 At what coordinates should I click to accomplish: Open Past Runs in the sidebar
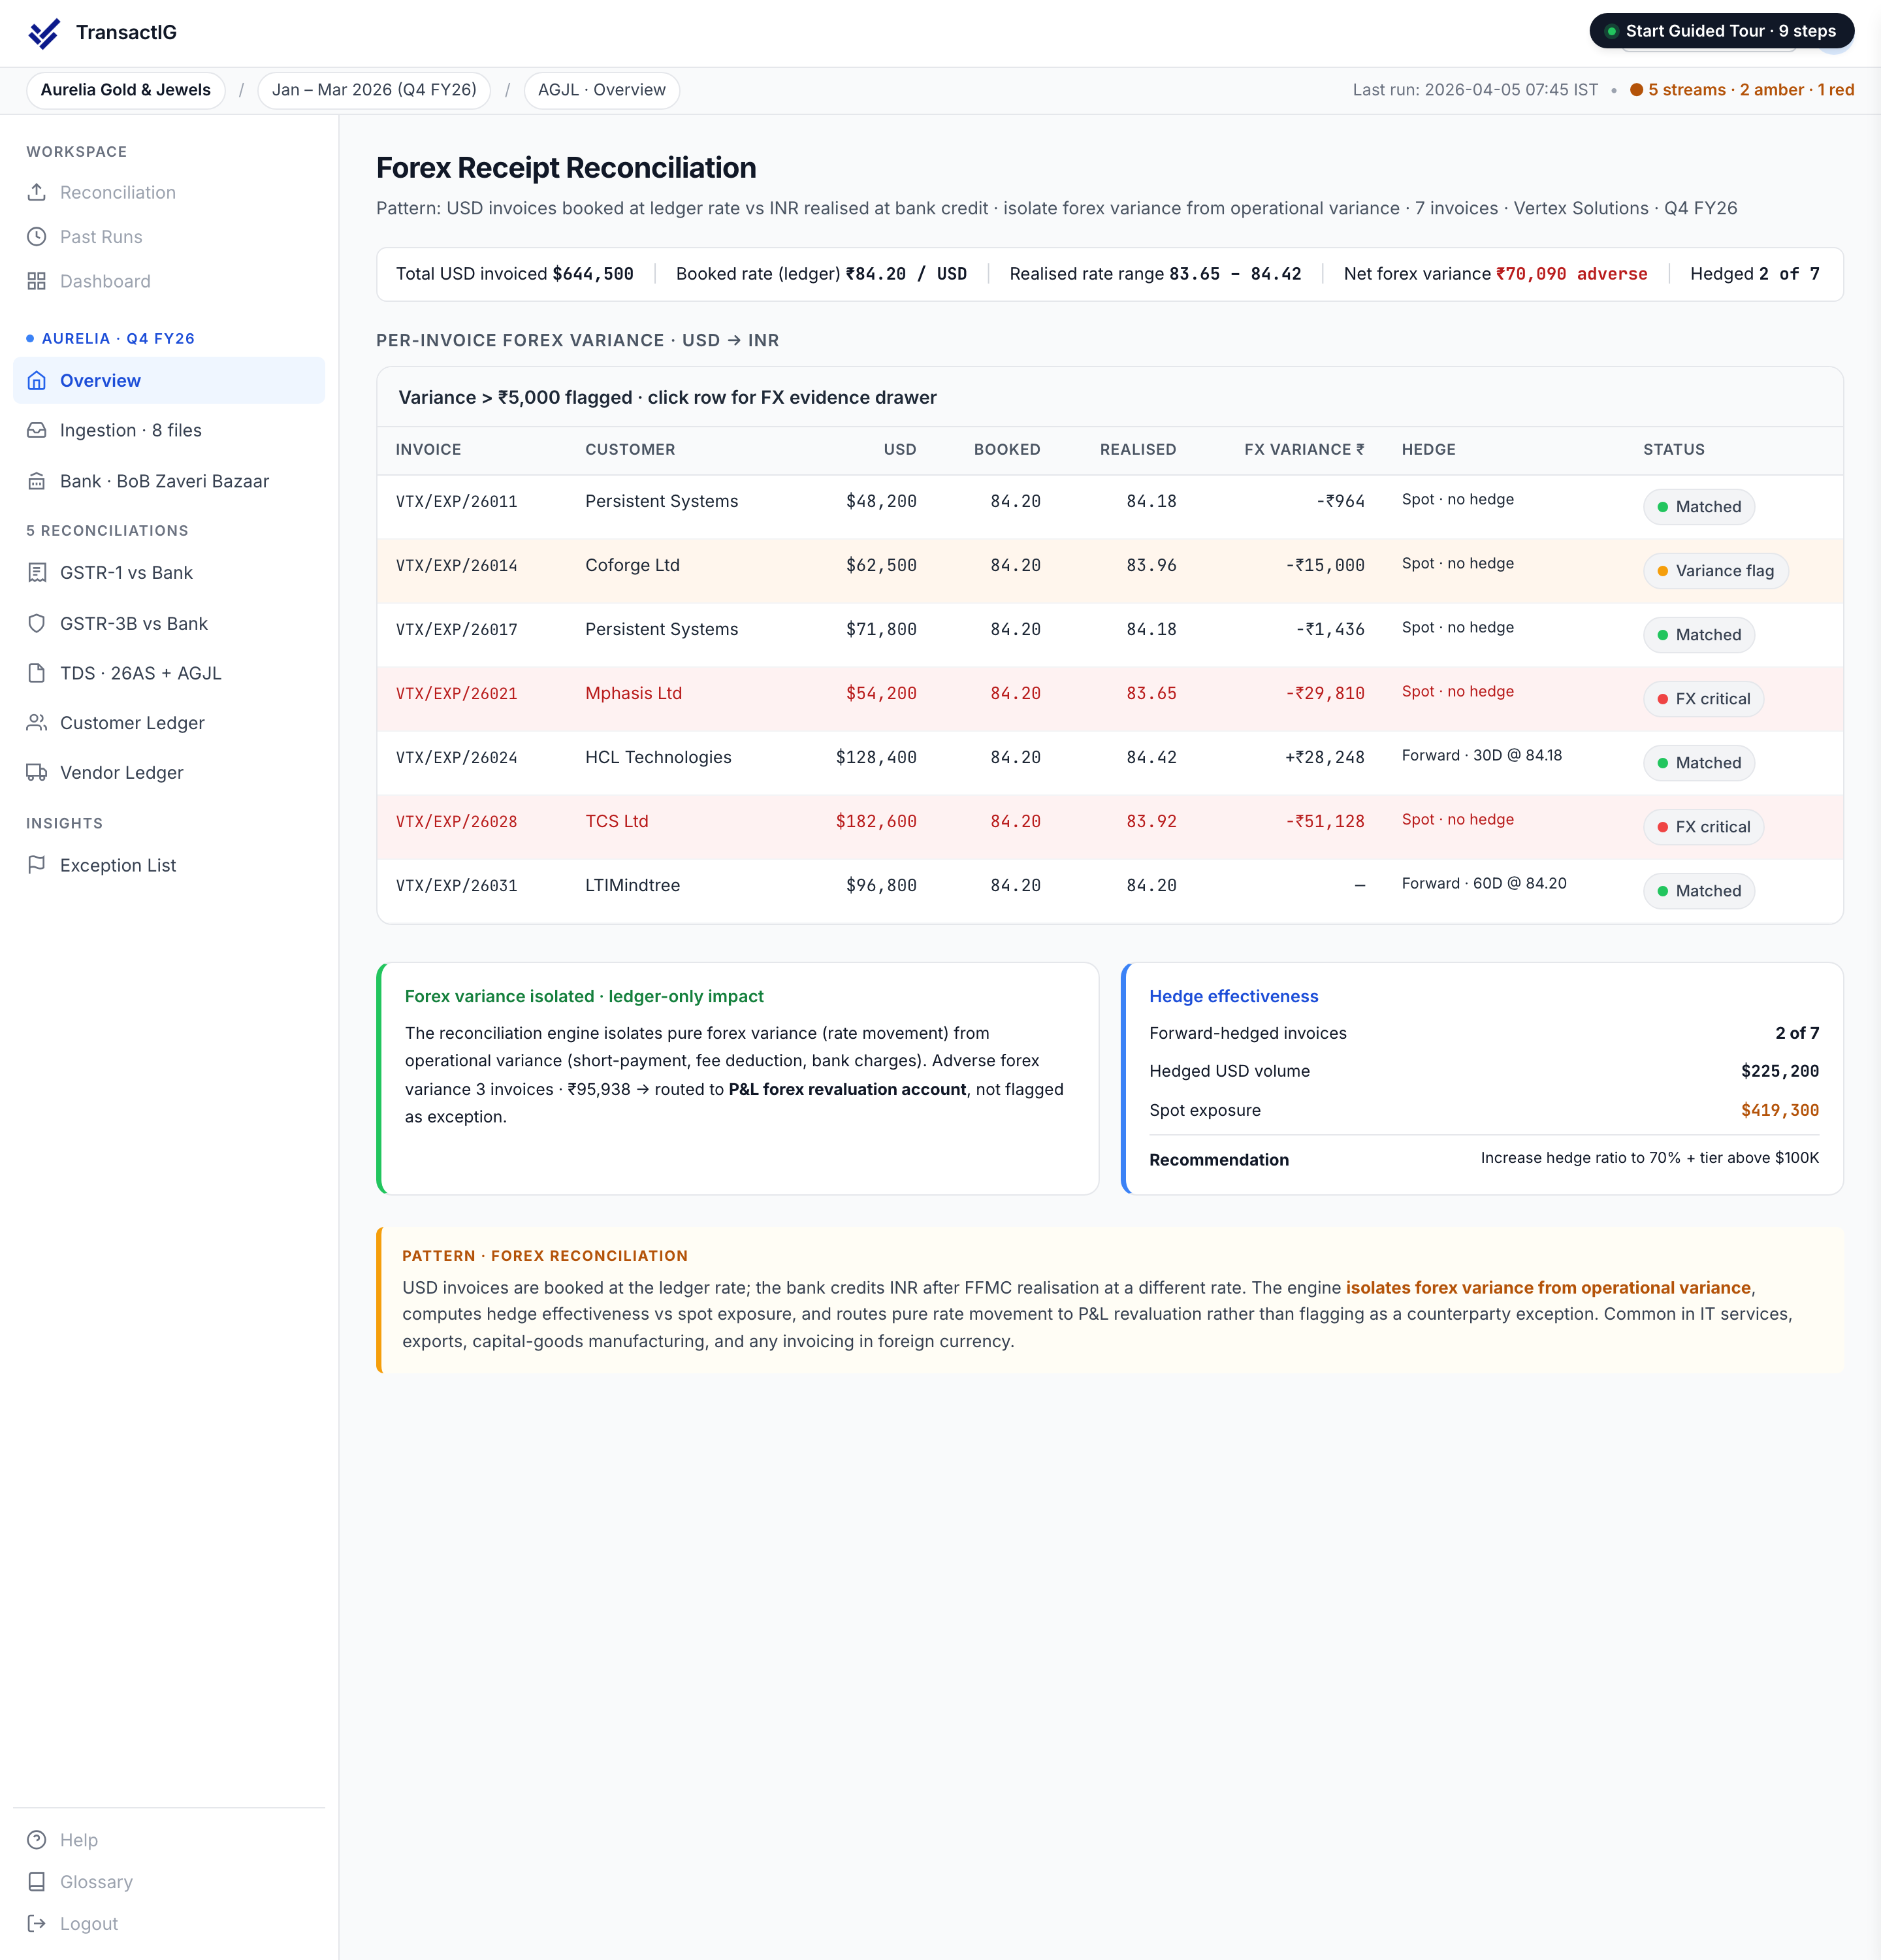point(169,237)
